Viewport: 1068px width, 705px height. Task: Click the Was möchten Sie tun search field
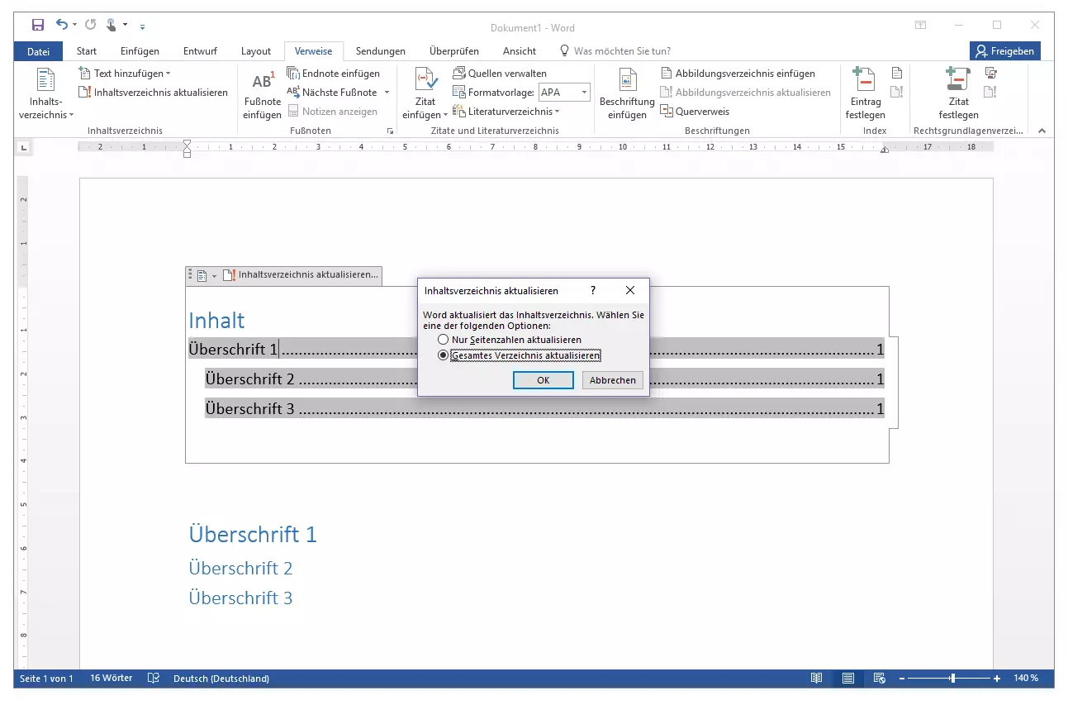(615, 51)
